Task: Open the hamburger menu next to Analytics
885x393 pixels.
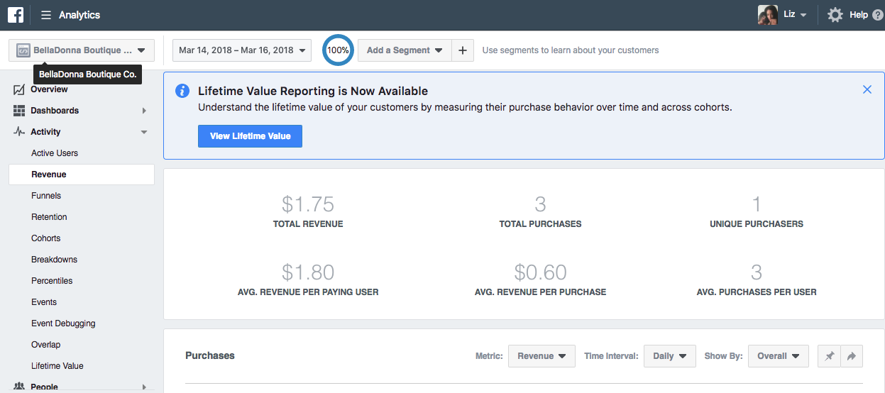Action: [x=46, y=15]
